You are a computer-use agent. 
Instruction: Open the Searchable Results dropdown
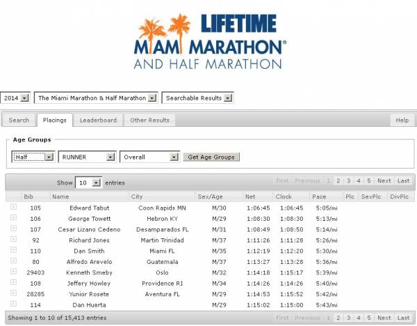pos(197,98)
